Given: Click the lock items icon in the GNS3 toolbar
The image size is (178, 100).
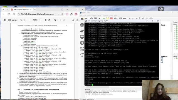Looking at the screenshot, I should 140,19.
